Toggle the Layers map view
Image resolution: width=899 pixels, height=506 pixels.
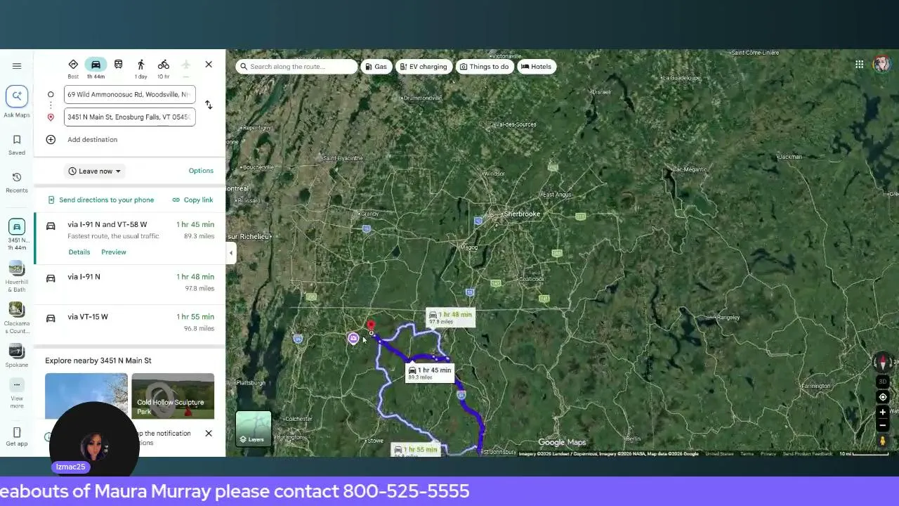[x=254, y=429]
